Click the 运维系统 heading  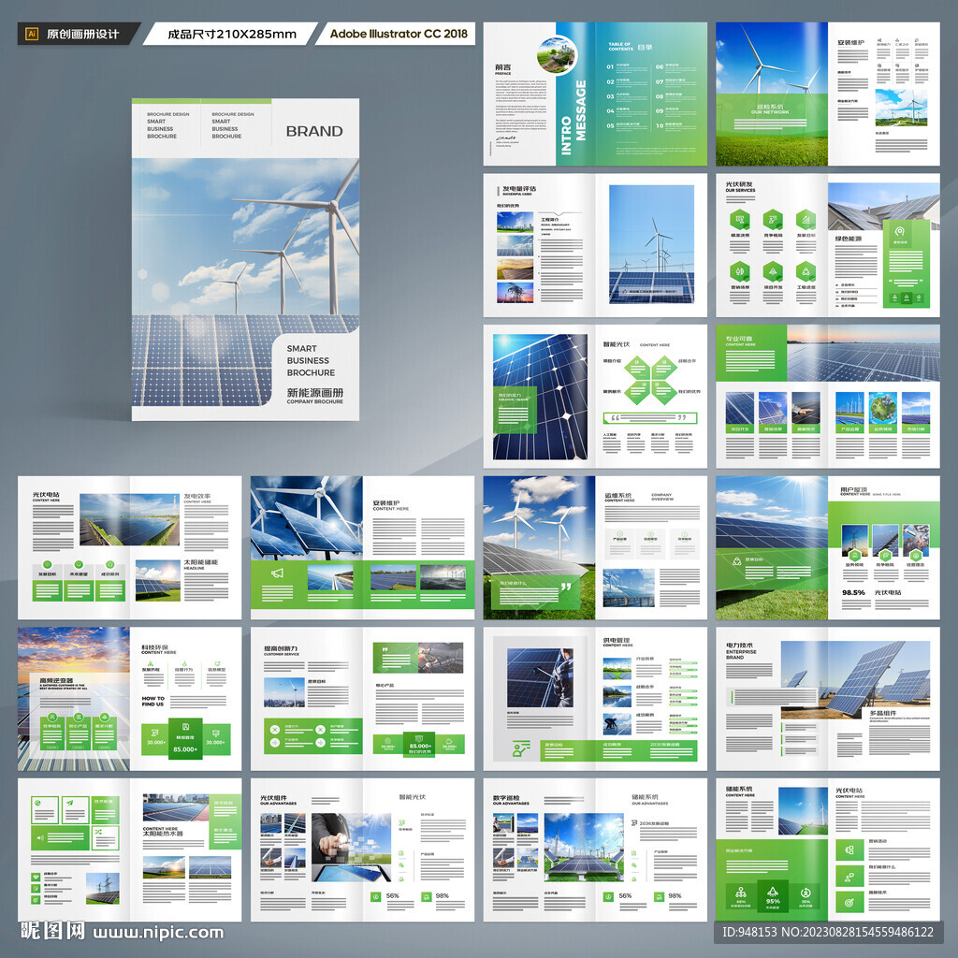pyautogui.click(x=617, y=495)
